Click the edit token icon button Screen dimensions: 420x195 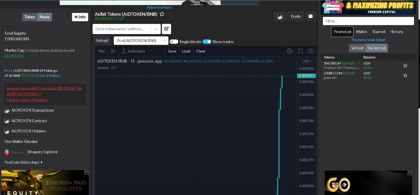click(x=167, y=29)
